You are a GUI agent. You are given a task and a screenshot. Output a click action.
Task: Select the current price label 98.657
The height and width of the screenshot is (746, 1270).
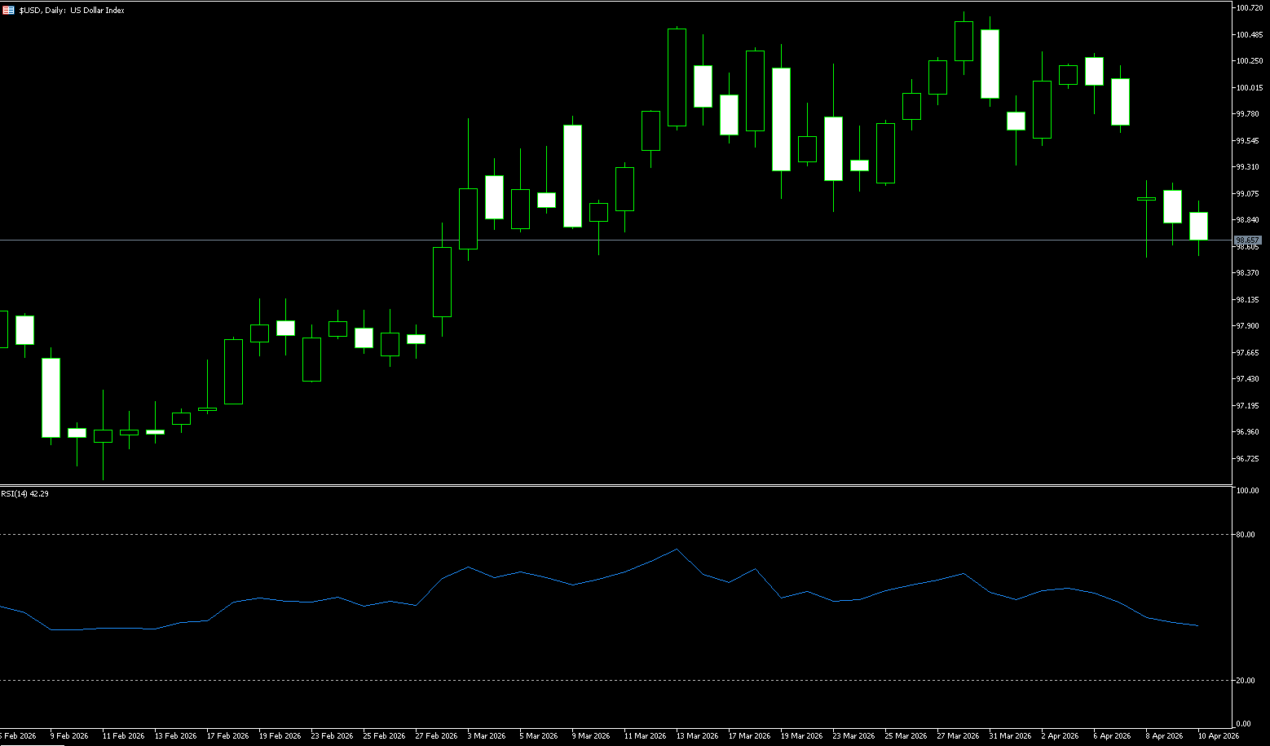(1247, 241)
